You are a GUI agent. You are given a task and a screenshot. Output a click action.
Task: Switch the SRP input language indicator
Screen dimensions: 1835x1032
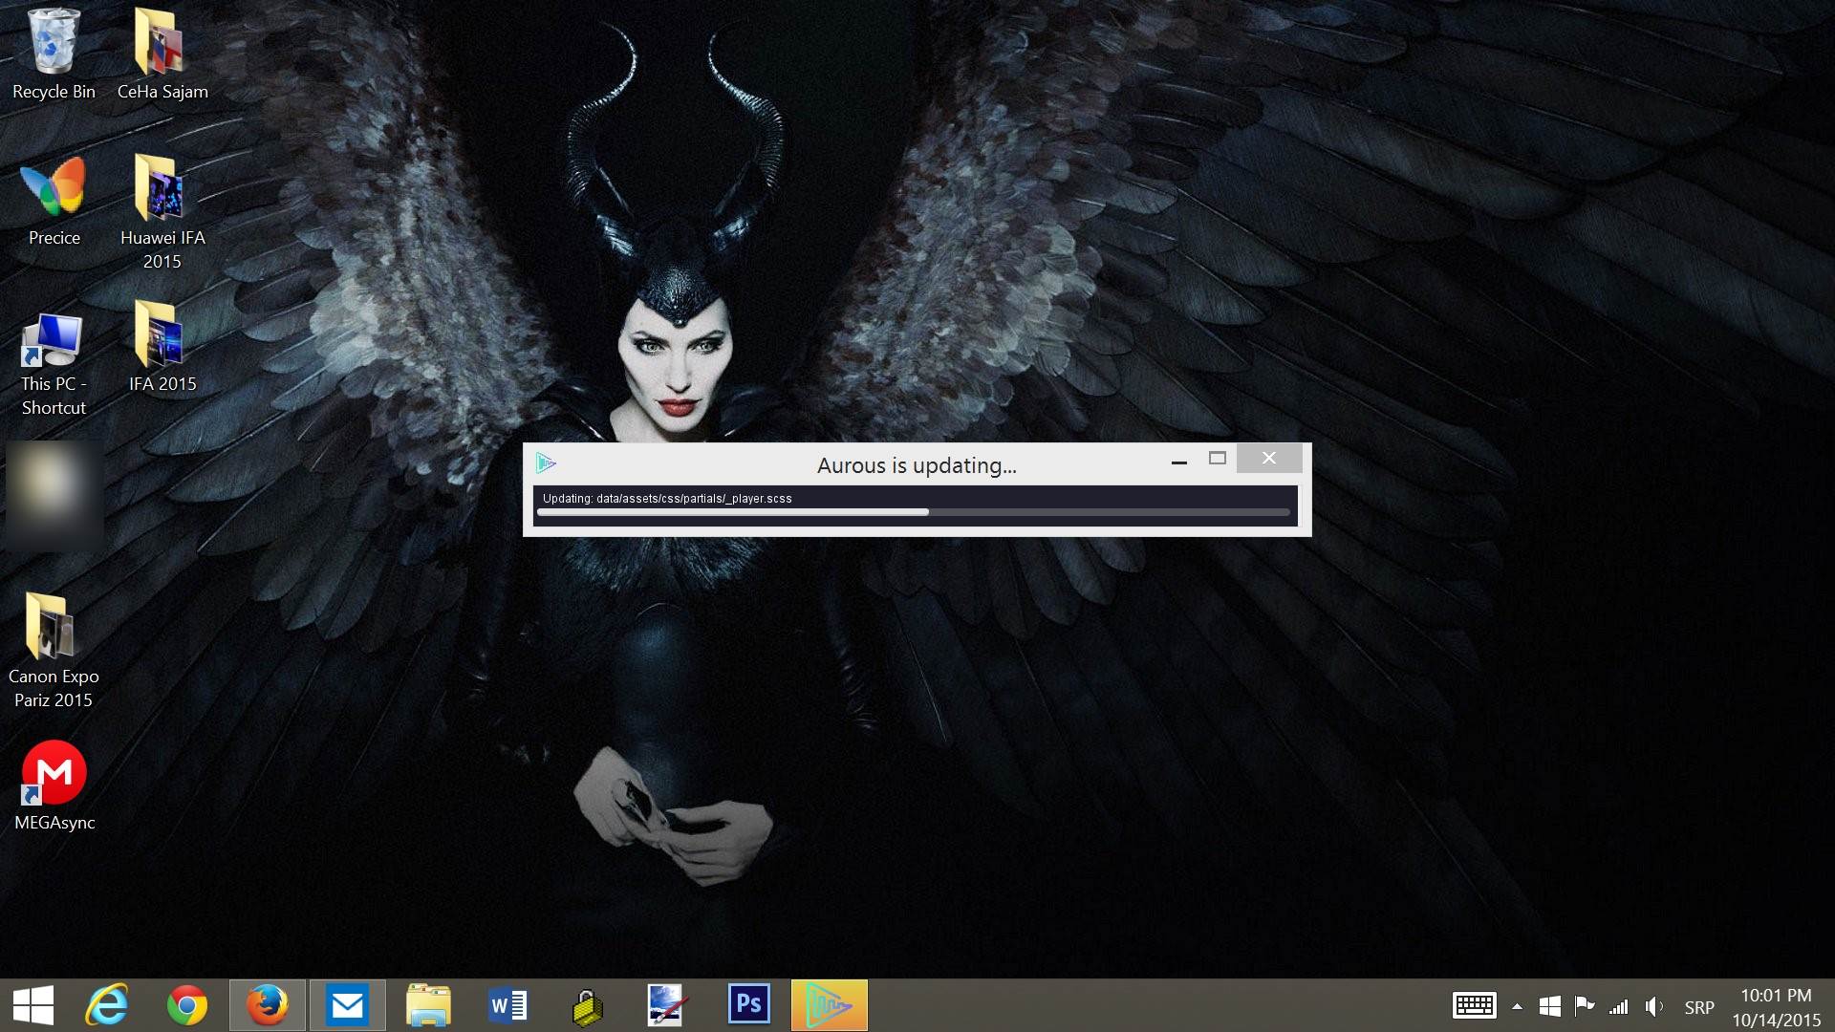(1698, 1007)
